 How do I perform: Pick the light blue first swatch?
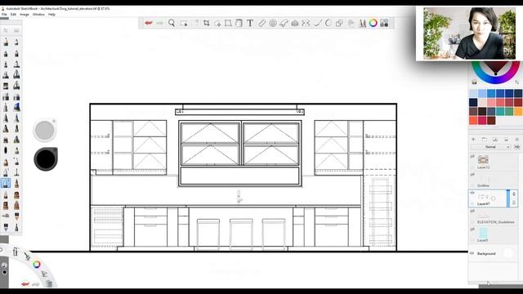coord(473,93)
